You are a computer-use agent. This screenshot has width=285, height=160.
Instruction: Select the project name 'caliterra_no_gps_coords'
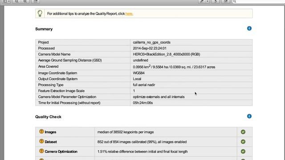pyautogui.click(x=151, y=42)
